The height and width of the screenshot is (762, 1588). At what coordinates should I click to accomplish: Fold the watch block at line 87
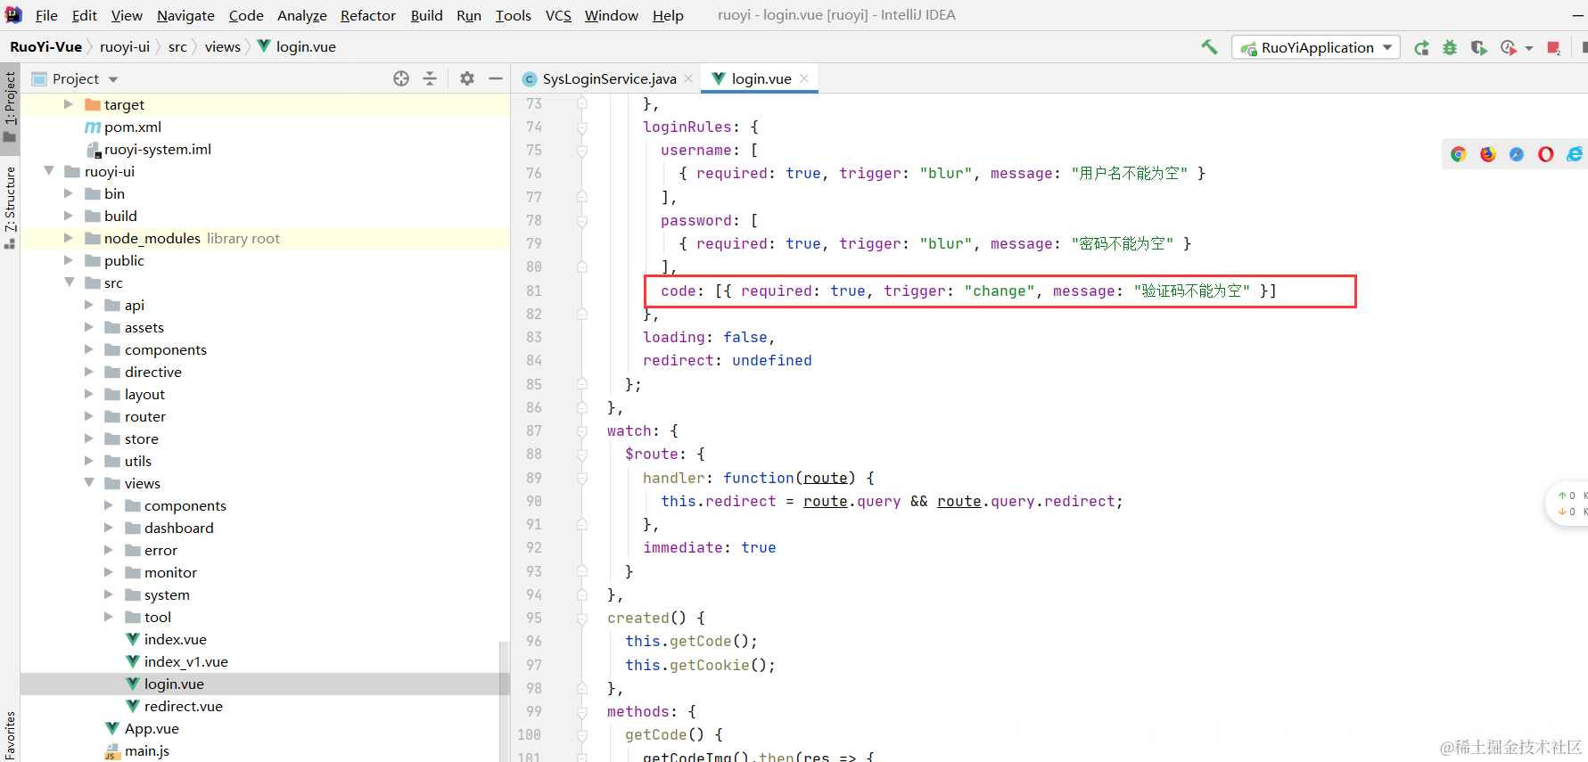pyautogui.click(x=582, y=430)
